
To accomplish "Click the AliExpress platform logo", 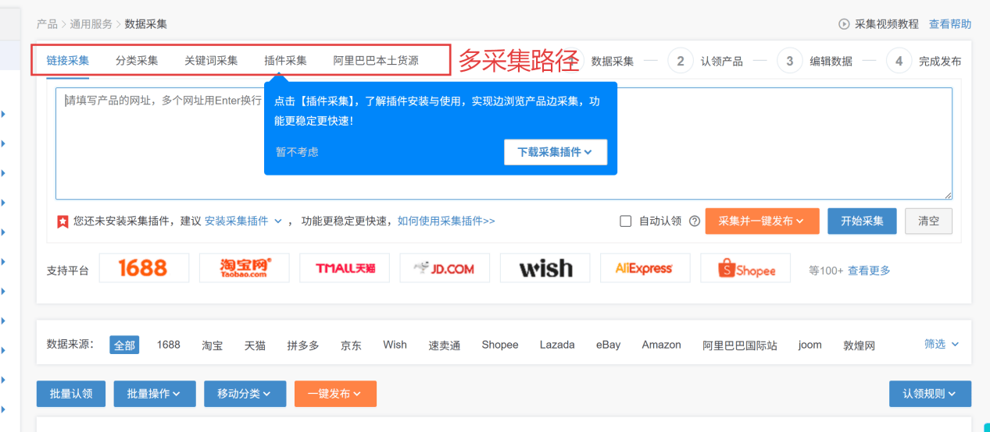I will 645,268.
